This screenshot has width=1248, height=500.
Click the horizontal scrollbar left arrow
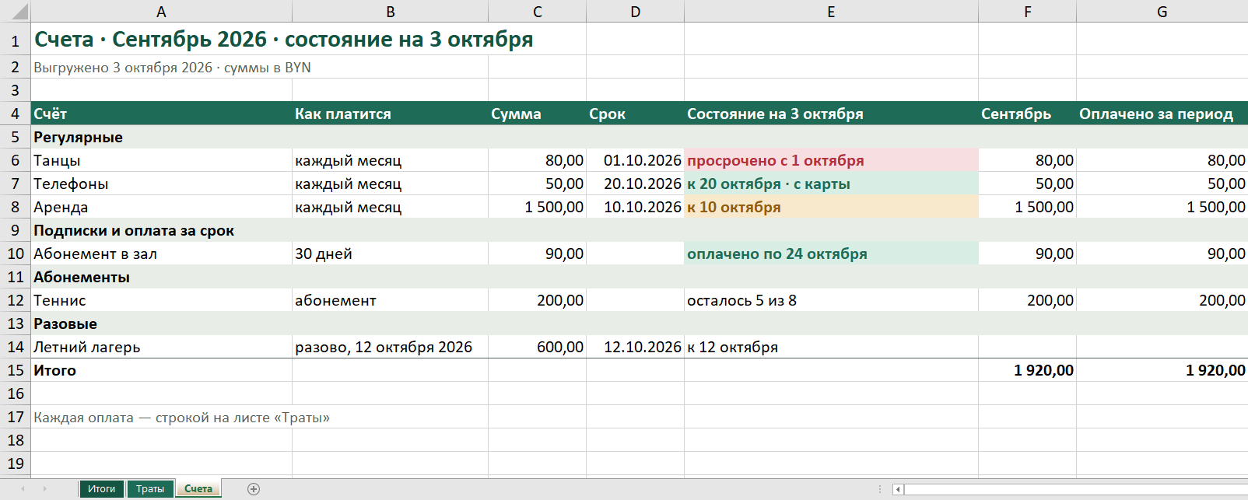[x=898, y=489]
